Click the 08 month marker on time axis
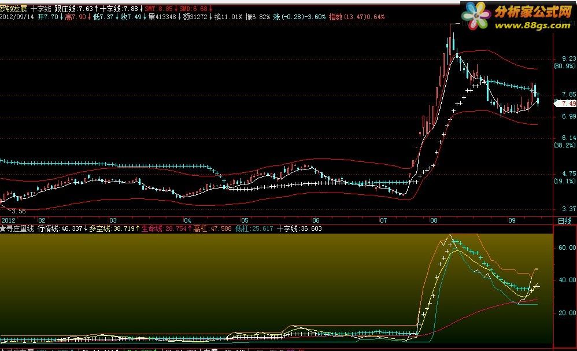 [x=434, y=220]
